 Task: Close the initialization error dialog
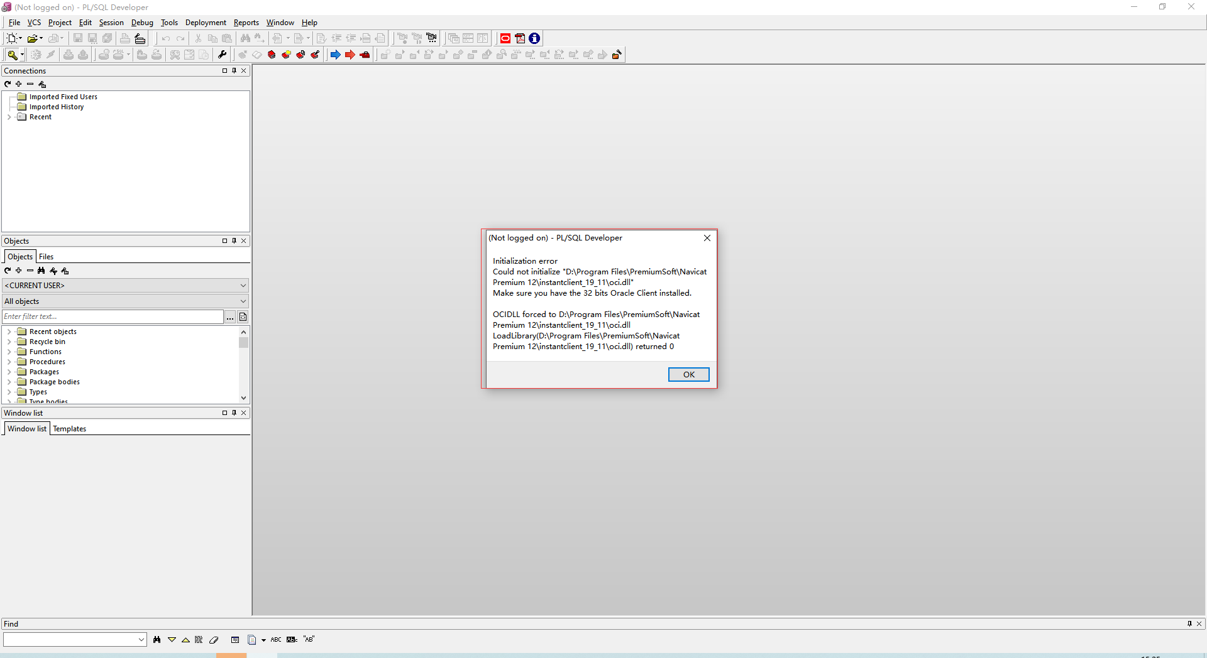coord(707,238)
